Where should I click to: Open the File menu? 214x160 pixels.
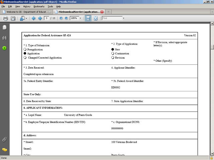(x=3, y=6)
